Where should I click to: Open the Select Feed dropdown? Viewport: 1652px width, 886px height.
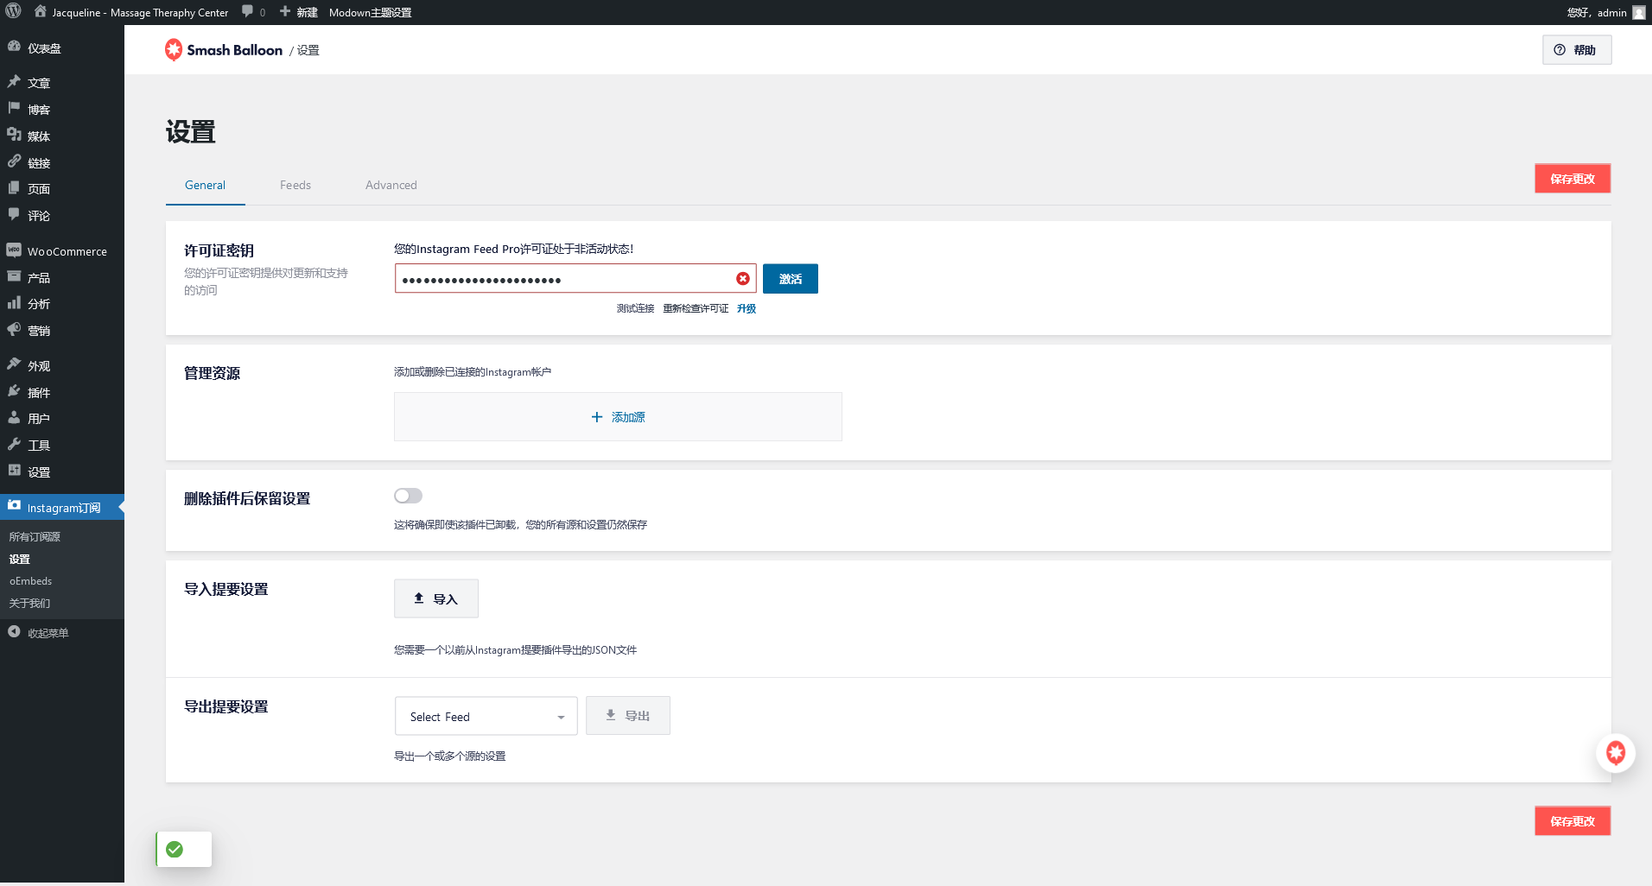point(486,717)
